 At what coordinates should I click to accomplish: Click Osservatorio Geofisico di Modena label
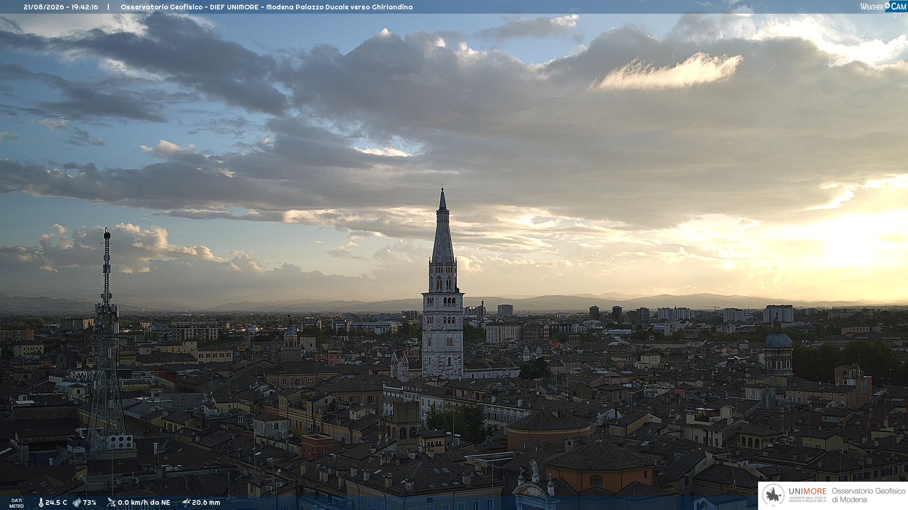[x=868, y=495]
